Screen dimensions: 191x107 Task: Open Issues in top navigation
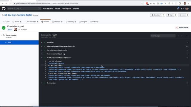point(57,9)
